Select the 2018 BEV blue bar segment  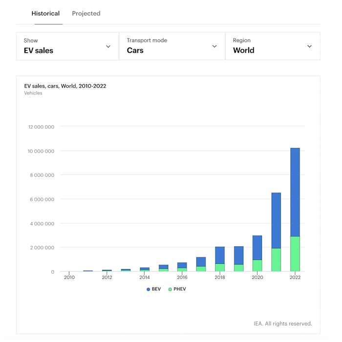point(220,255)
